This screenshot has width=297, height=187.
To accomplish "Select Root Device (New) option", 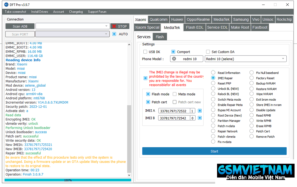I will pos(213,115).
